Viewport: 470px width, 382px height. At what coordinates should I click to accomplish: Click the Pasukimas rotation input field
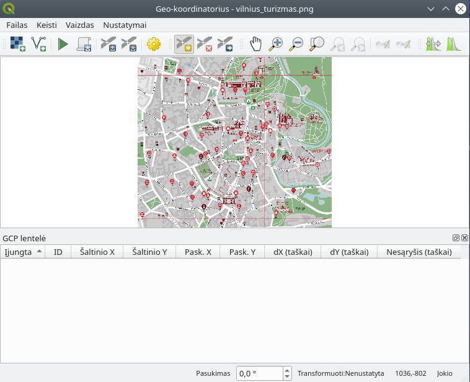pyautogui.click(x=260, y=373)
